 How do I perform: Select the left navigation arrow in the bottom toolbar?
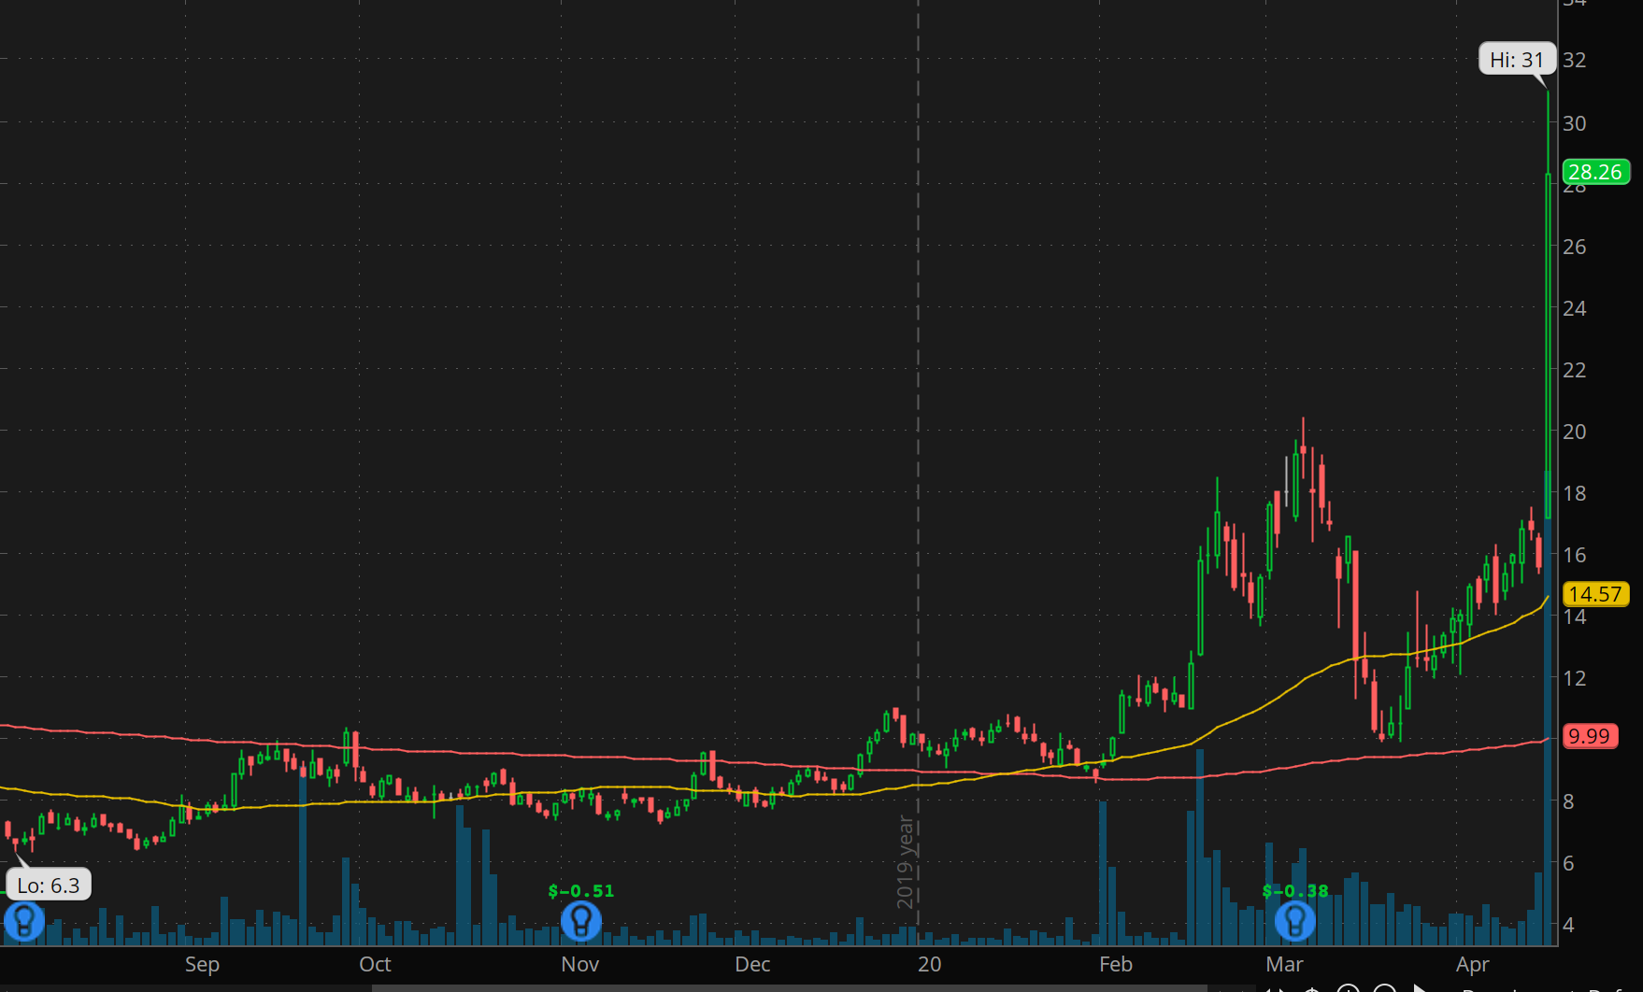click(x=1268, y=988)
